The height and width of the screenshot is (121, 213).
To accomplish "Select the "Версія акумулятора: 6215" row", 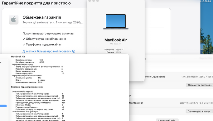I will [30, 62].
